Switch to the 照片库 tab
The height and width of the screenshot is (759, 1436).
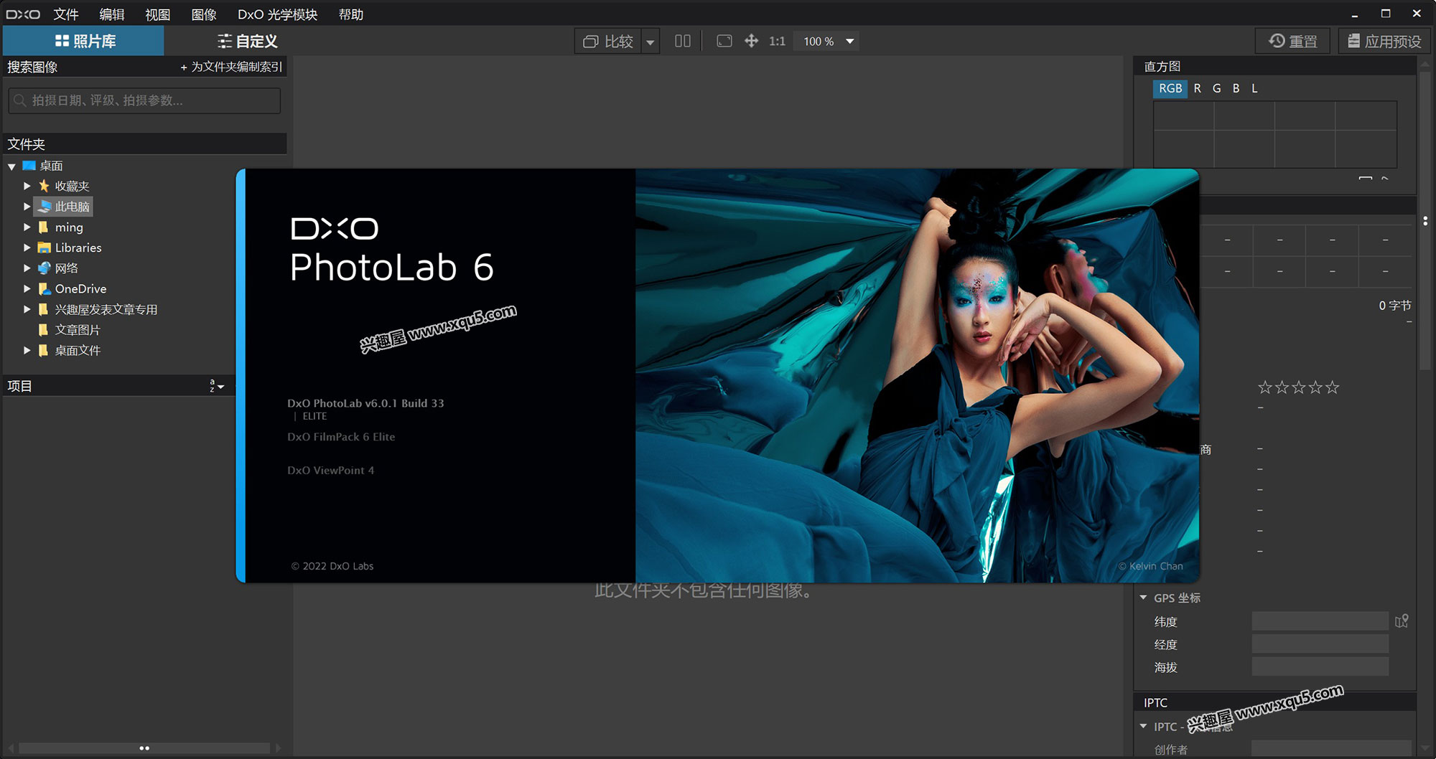pyautogui.click(x=84, y=41)
